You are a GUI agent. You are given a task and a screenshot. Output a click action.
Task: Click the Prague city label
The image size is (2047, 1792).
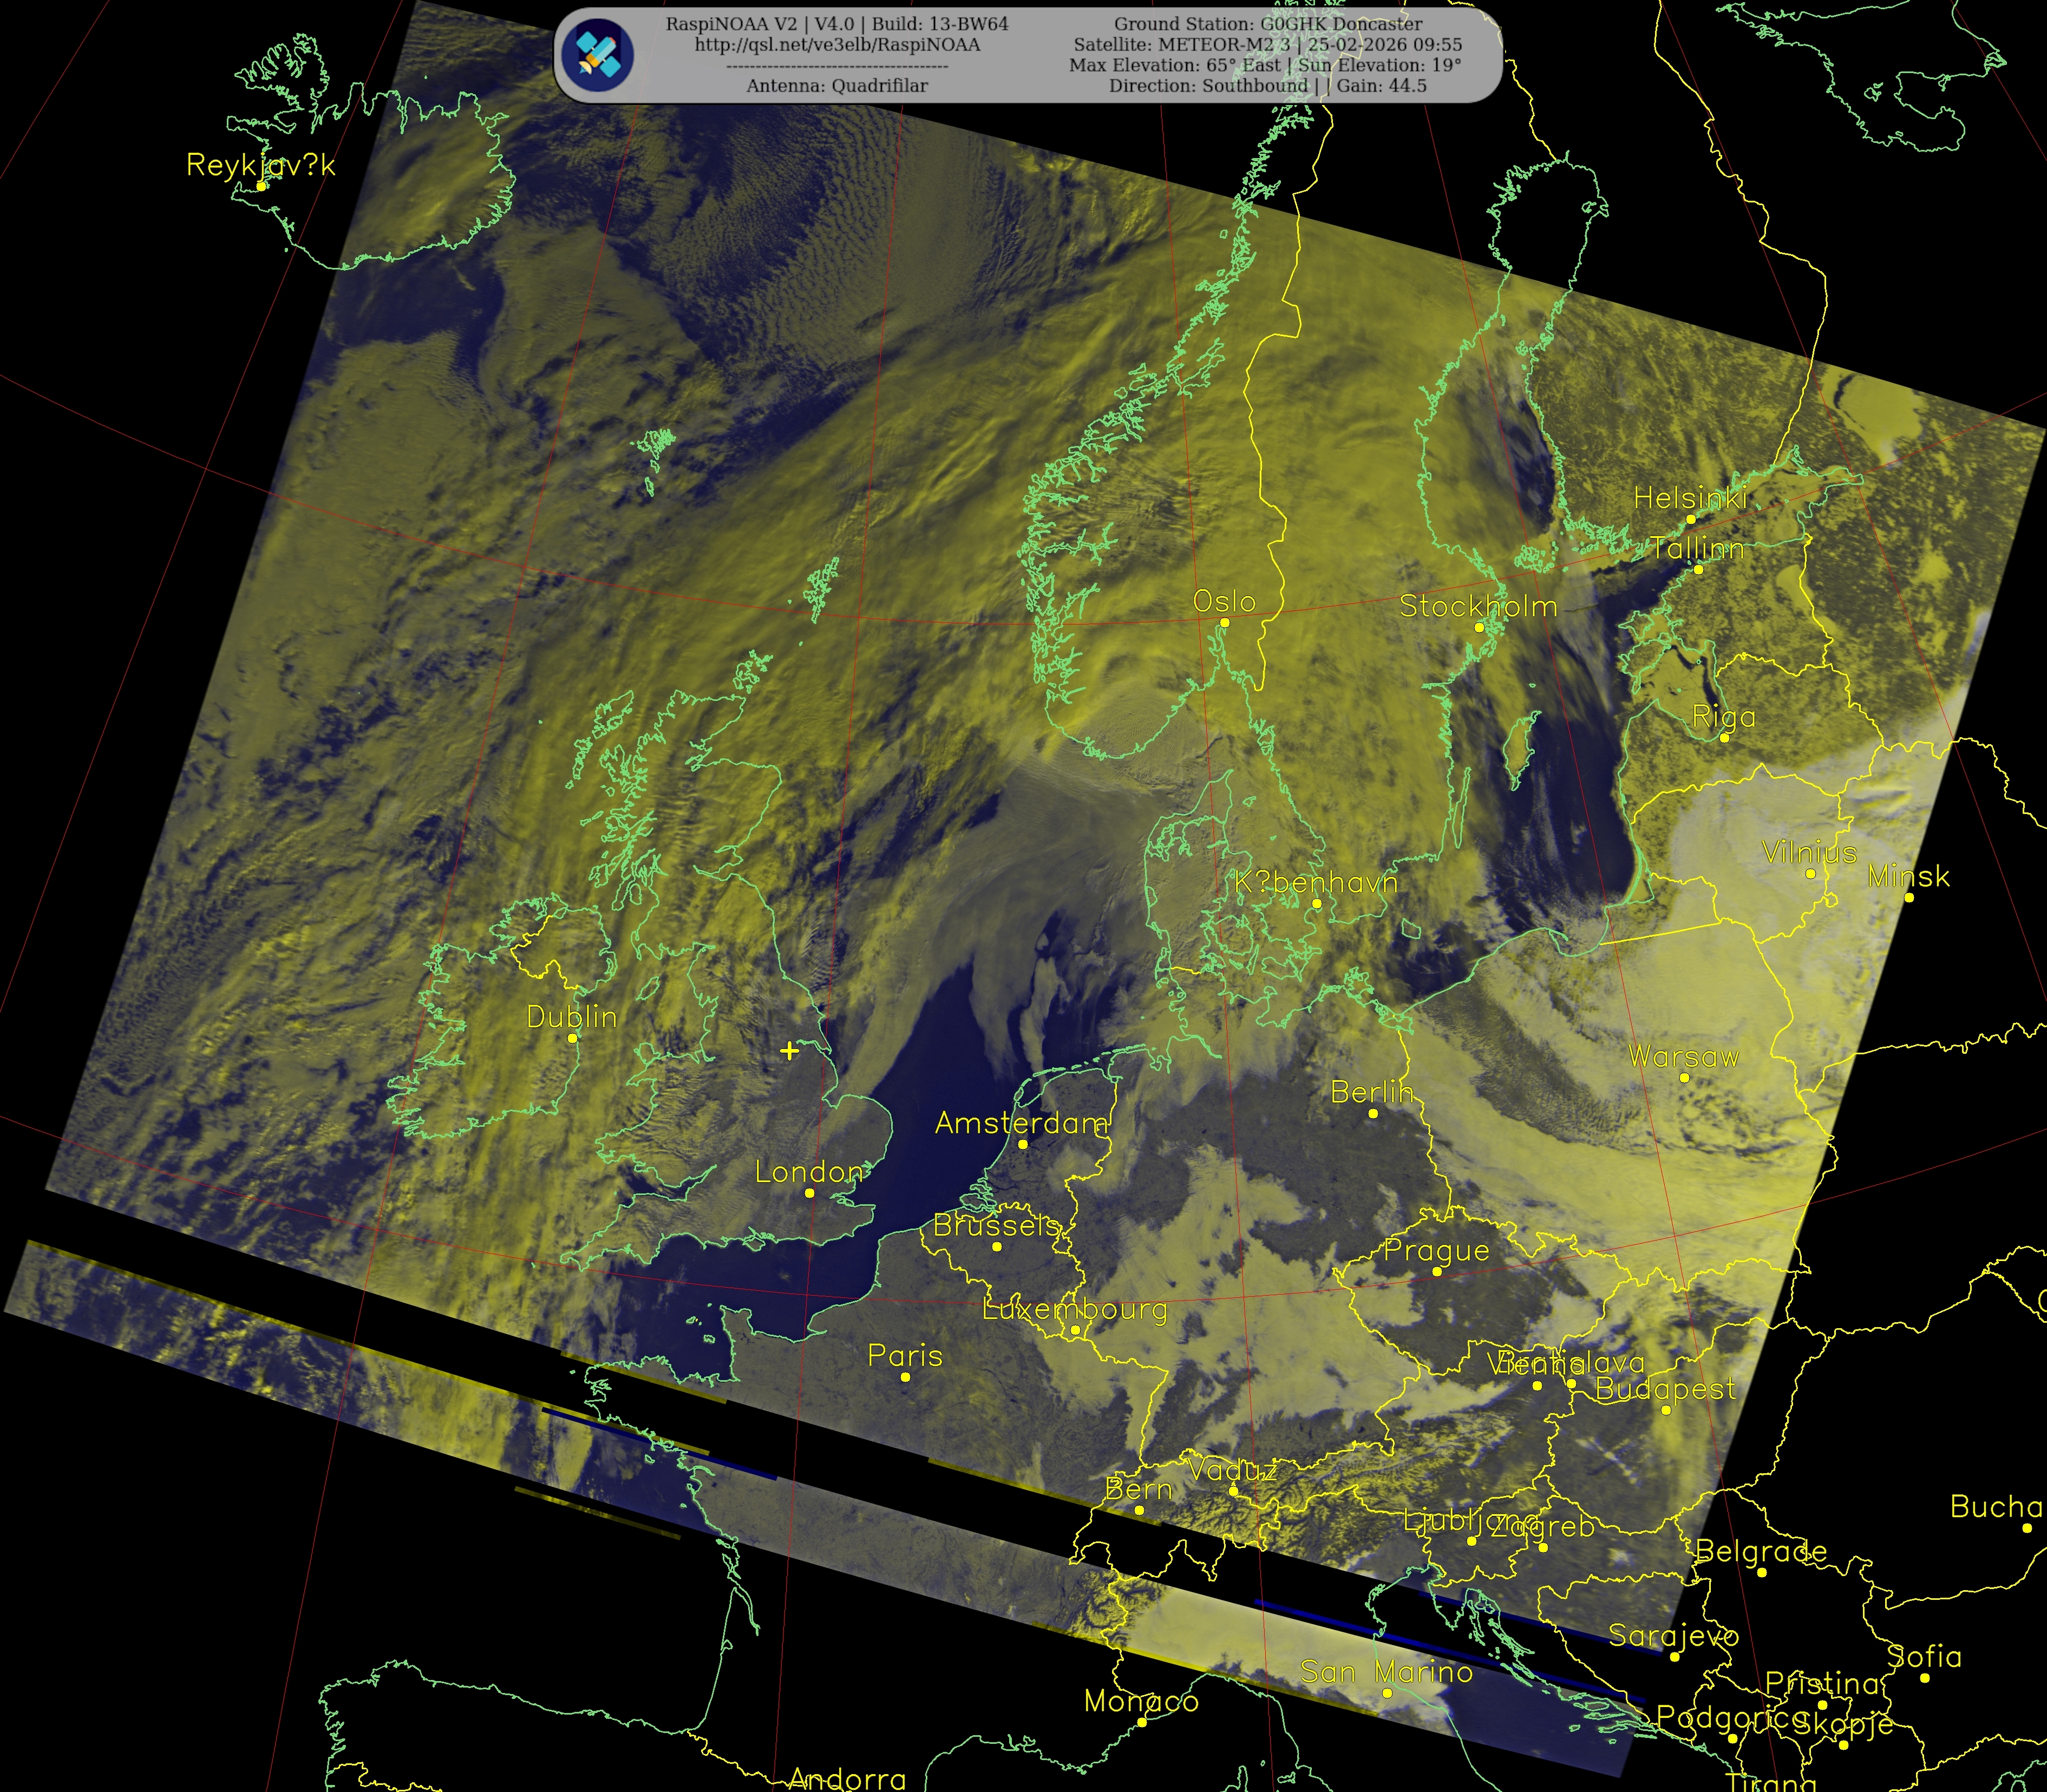pyautogui.click(x=1436, y=1250)
